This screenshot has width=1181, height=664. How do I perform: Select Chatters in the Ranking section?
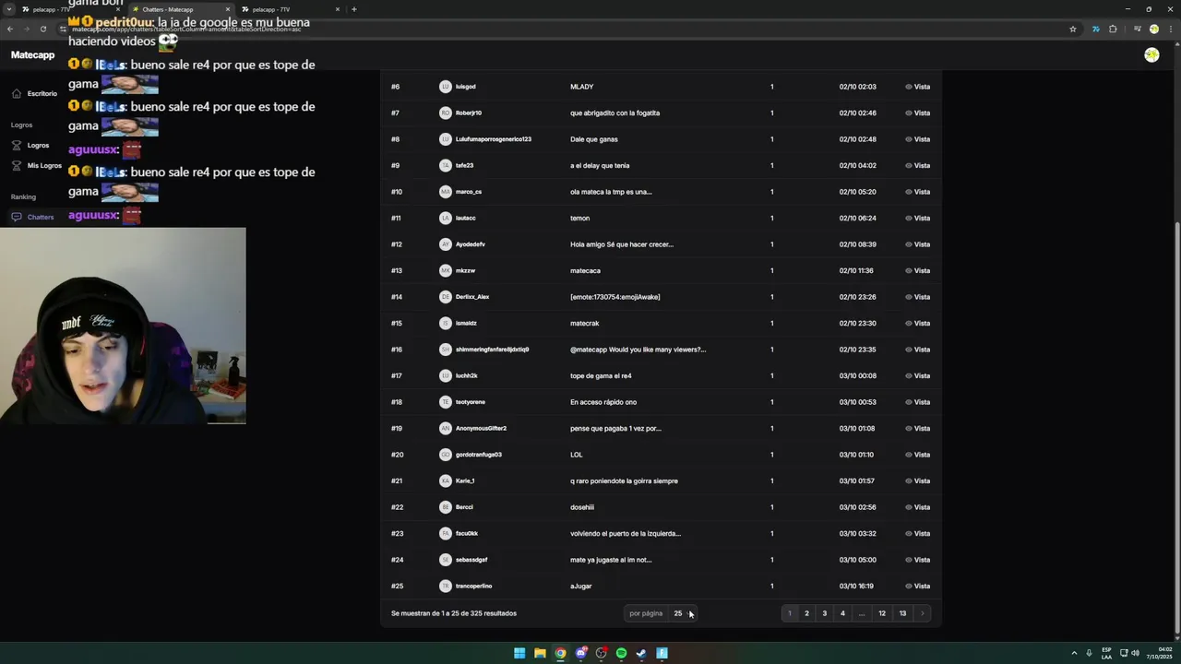pyautogui.click(x=33, y=217)
